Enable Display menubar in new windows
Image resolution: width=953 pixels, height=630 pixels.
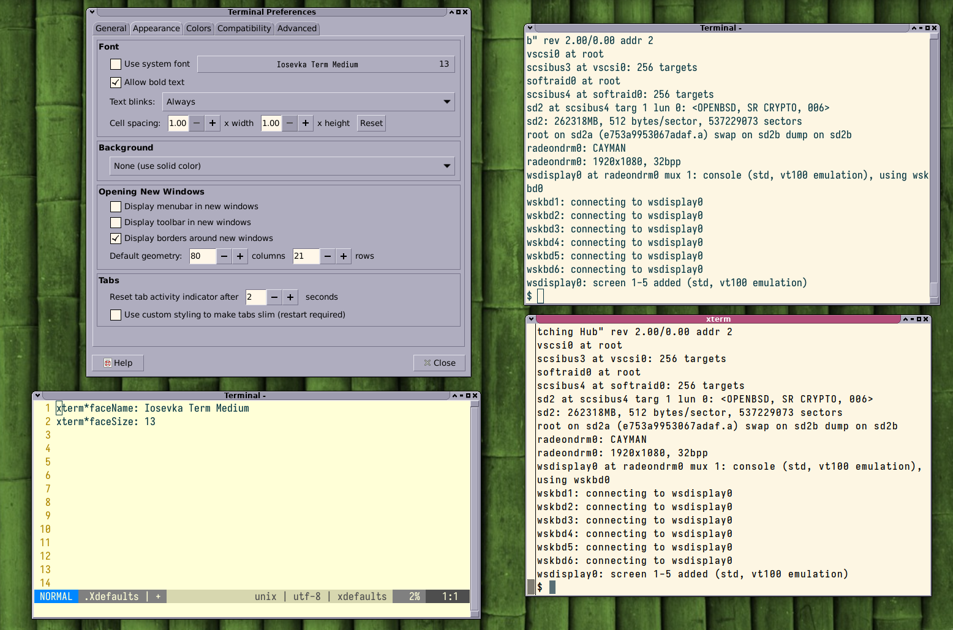point(116,206)
